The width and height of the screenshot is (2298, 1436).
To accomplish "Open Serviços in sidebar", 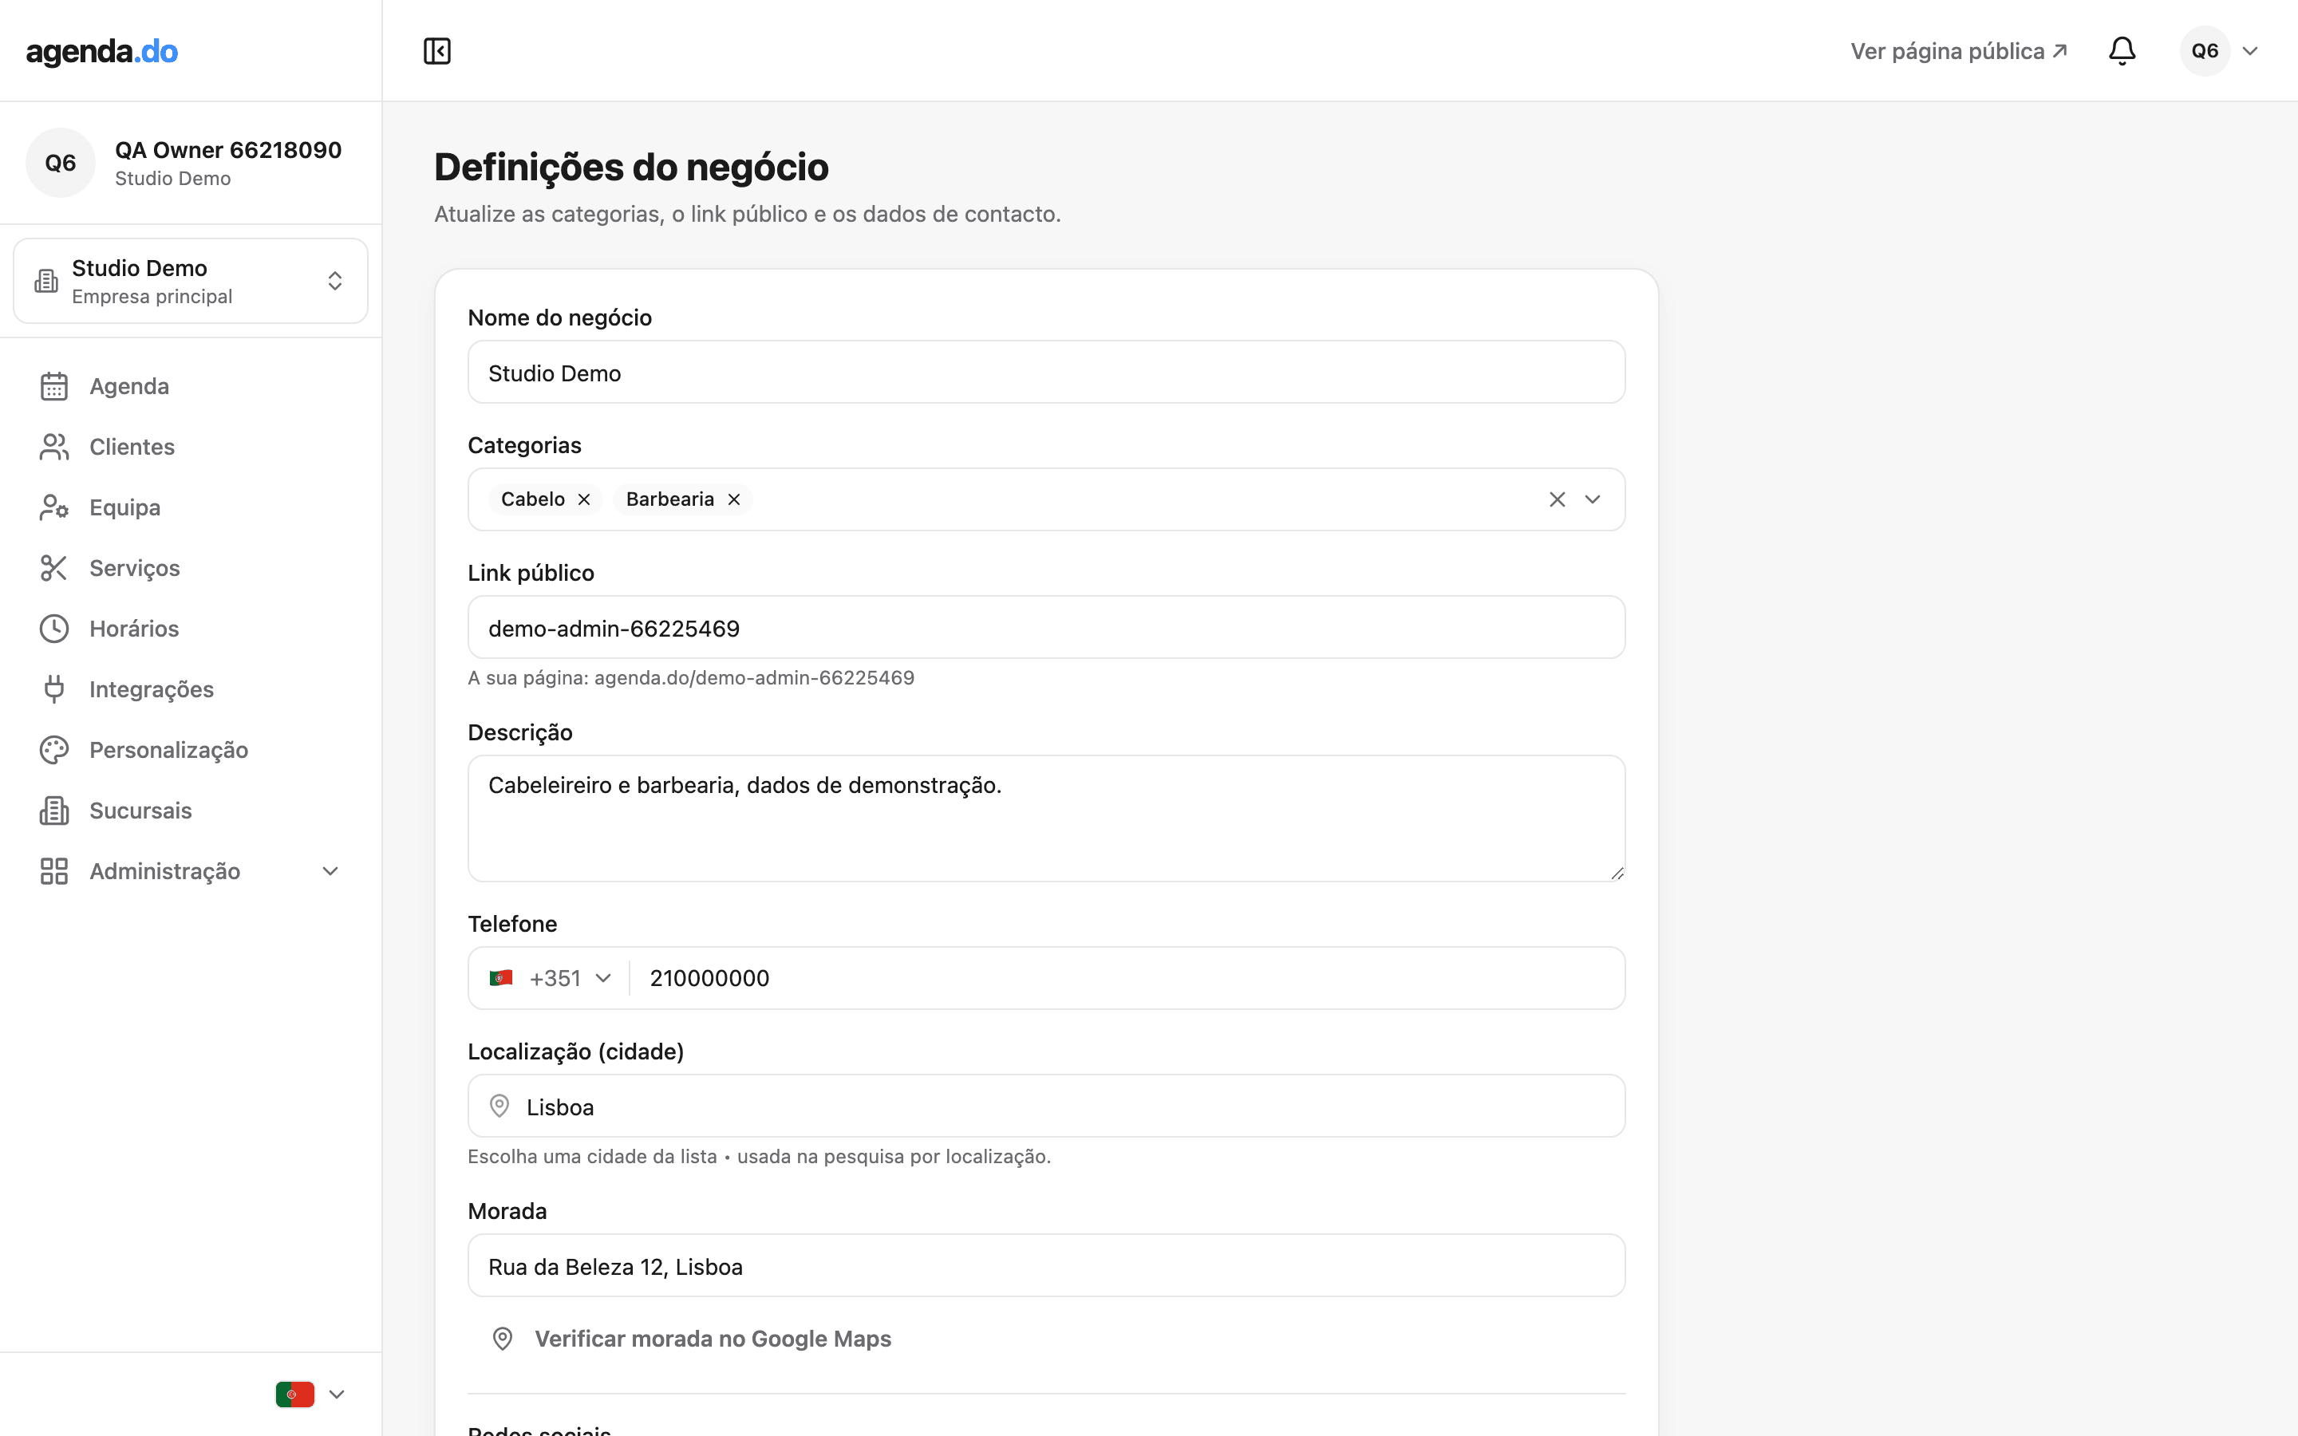I will pos(191,568).
